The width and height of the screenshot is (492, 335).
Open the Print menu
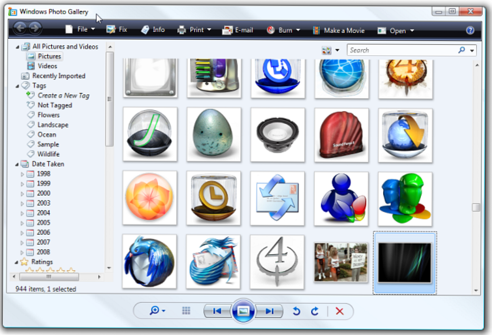click(x=194, y=30)
